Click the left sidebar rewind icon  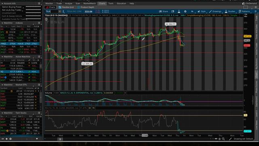tap(3, 139)
